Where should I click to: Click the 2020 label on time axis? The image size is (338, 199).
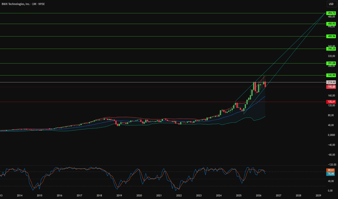[139, 195]
